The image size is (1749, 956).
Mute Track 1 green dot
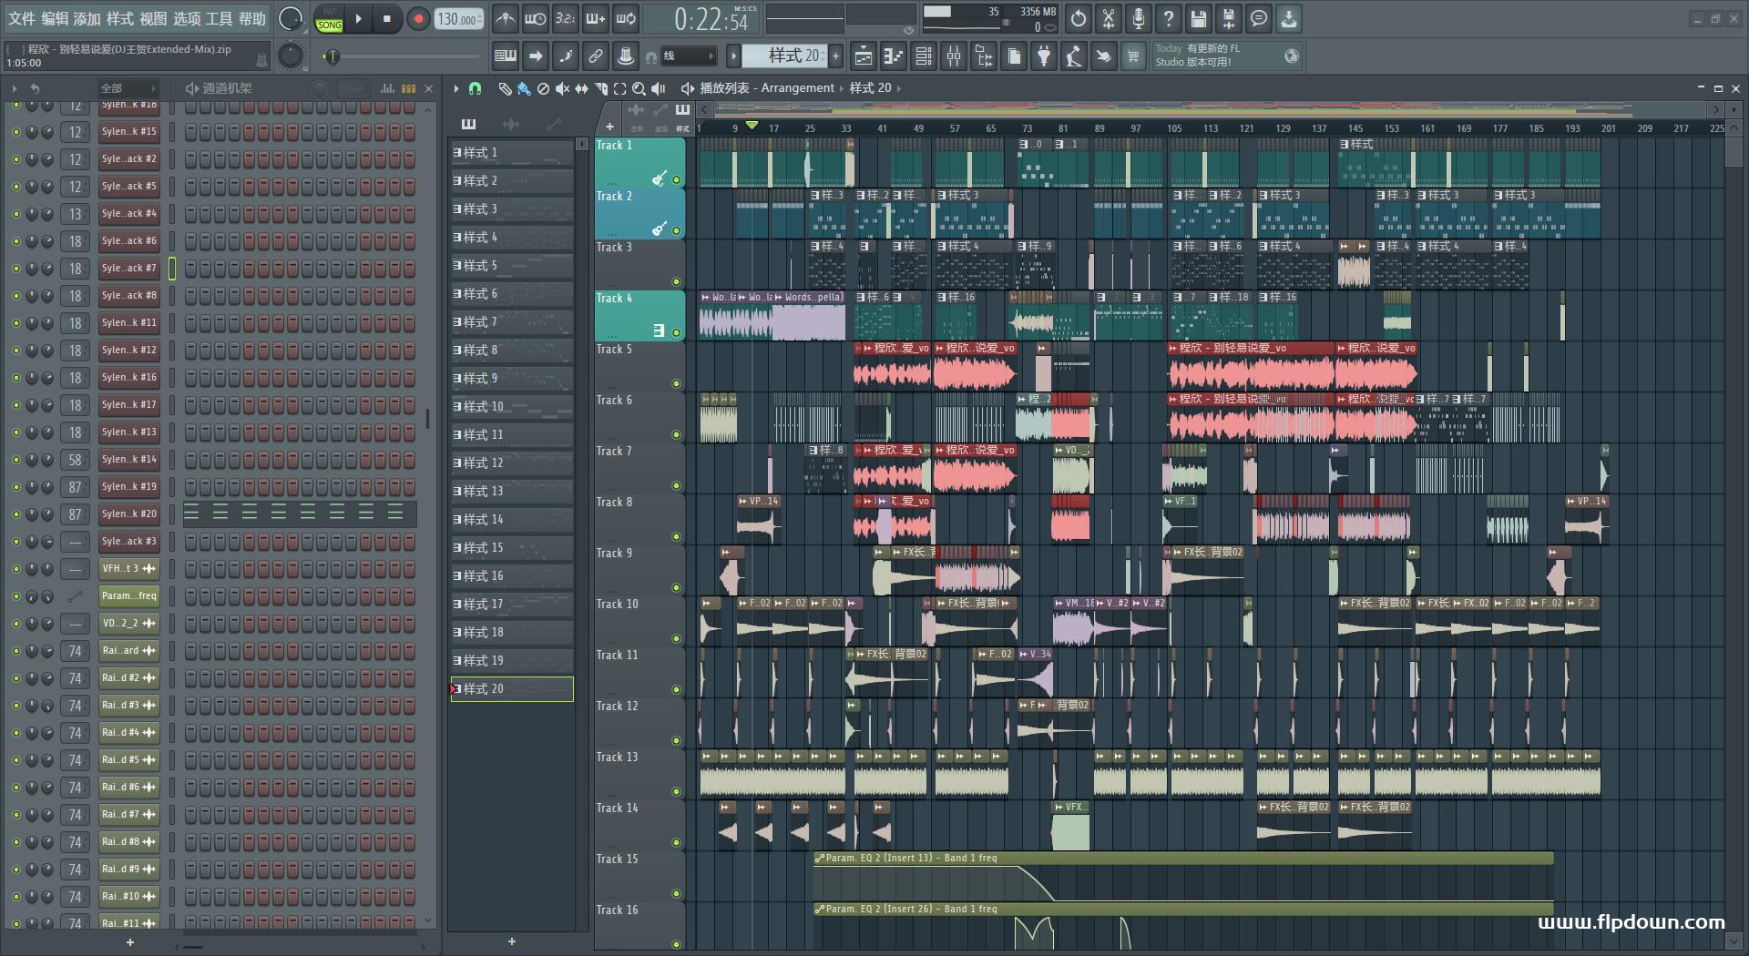676,180
